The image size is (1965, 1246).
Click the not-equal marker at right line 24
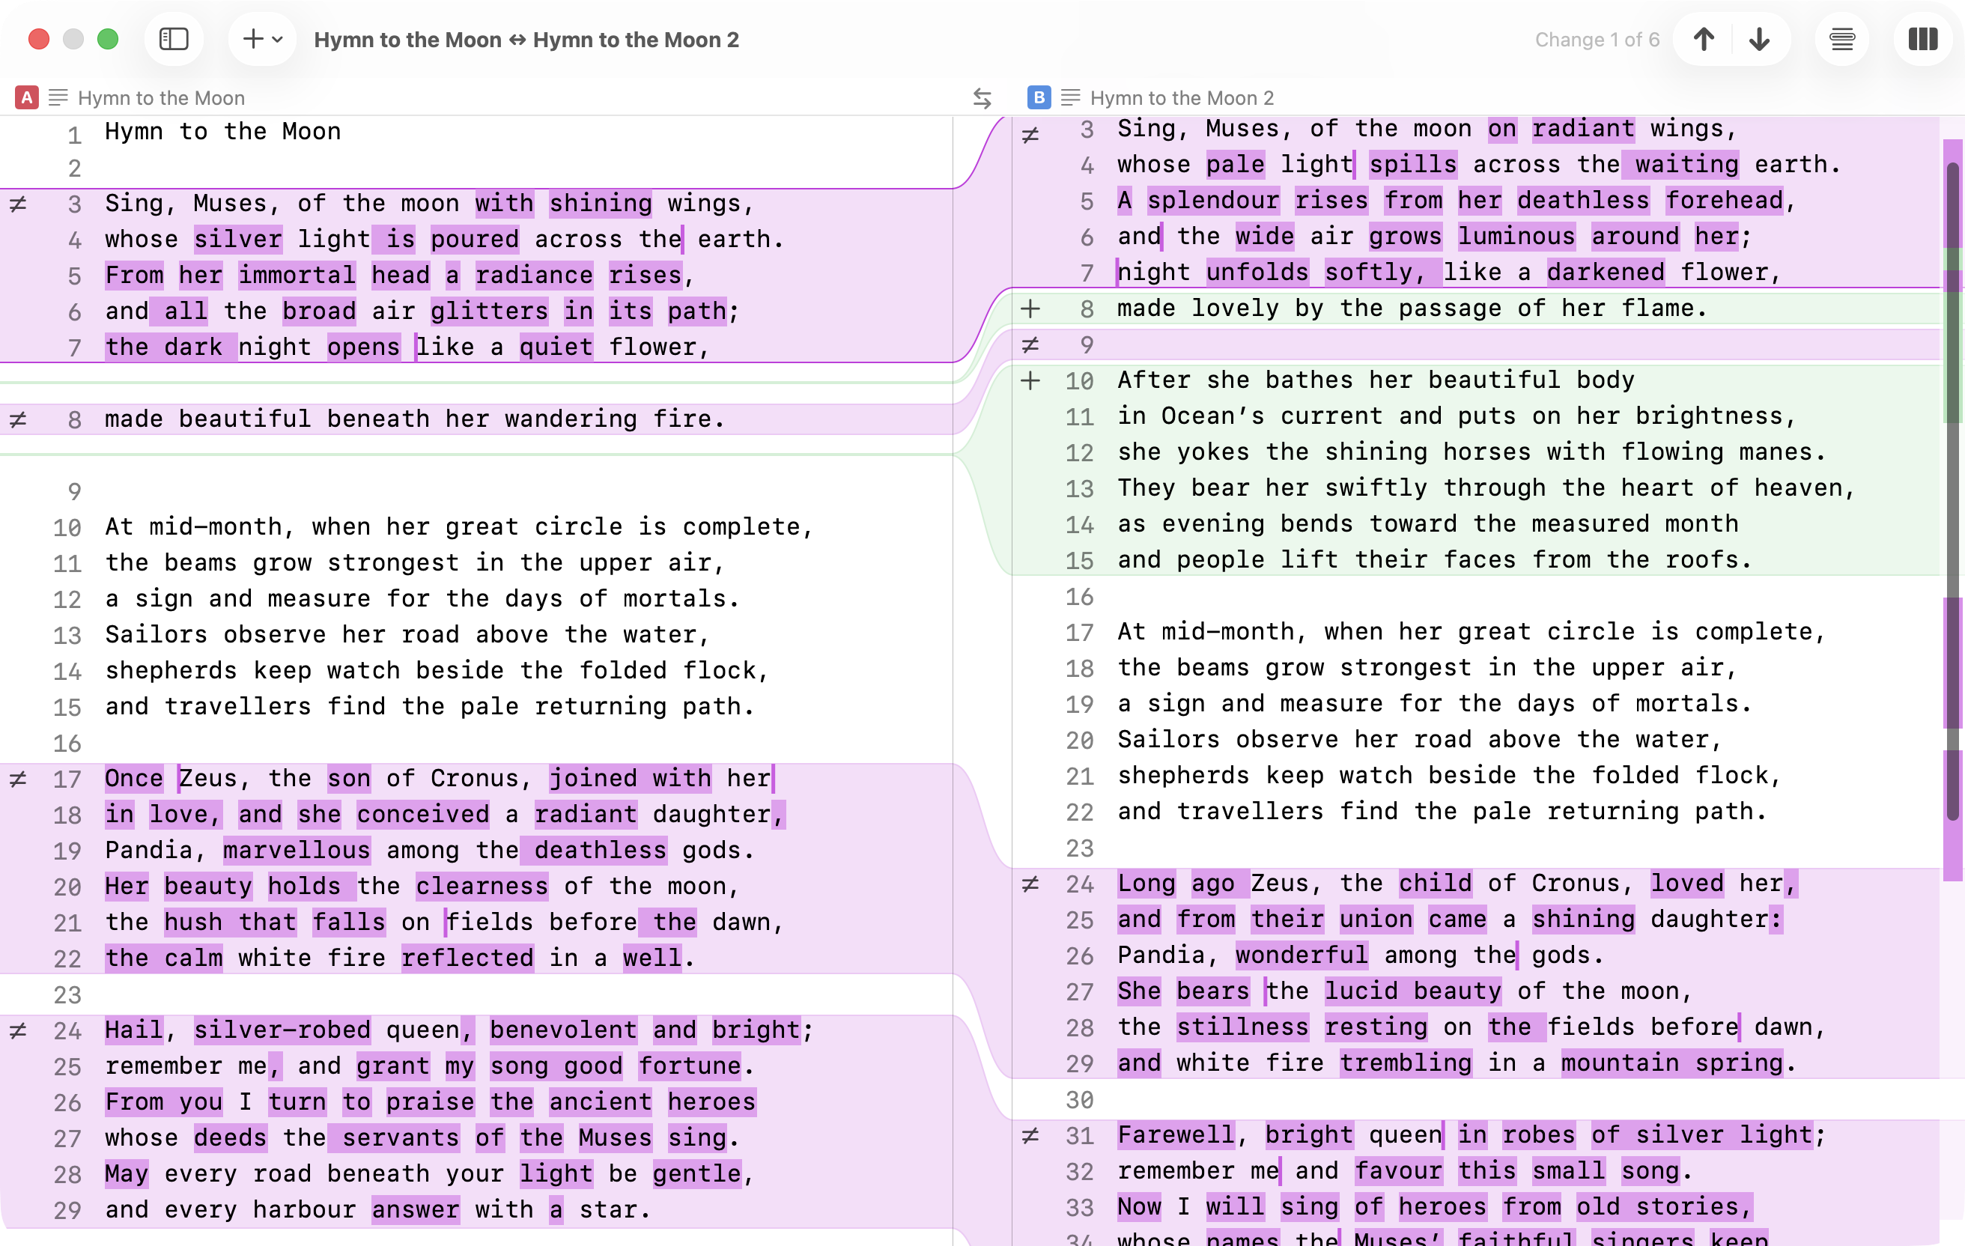(x=1030, y=884)
